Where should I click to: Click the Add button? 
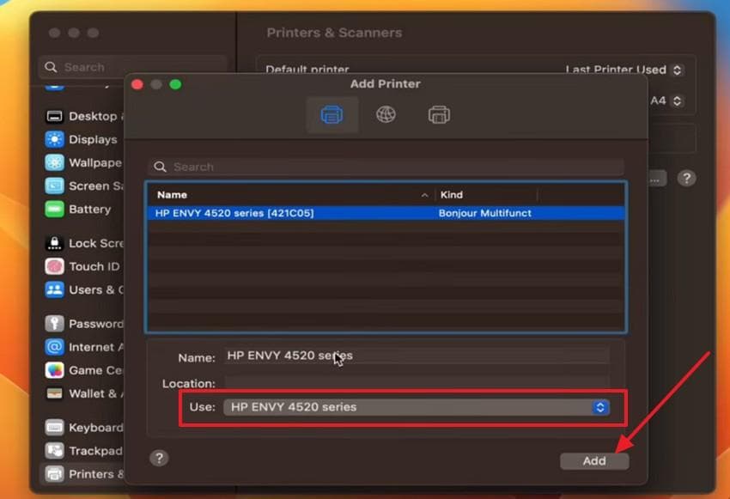[594, 461]
